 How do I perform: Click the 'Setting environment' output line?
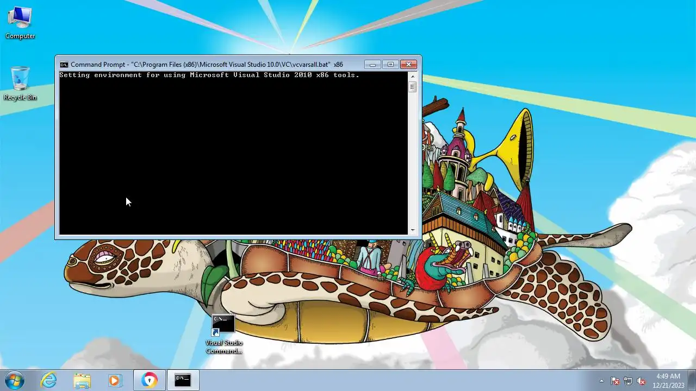(209, 75)
